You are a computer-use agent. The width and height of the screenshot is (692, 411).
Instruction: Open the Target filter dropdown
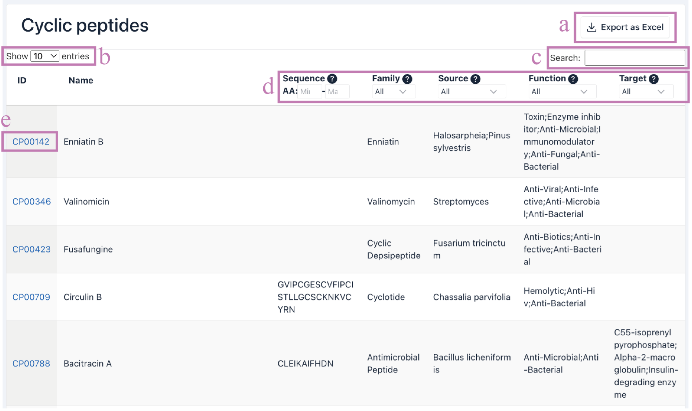tap(645, 92)
